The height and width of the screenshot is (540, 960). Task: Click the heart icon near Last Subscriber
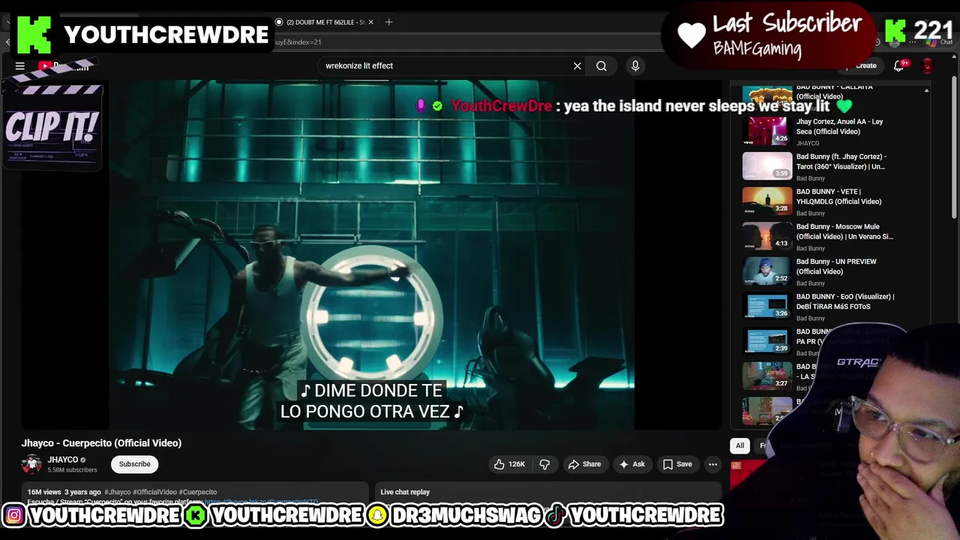(x=691, y=35)
